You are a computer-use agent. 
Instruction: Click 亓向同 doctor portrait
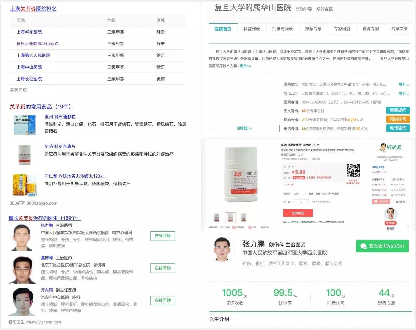click(22, 302)
